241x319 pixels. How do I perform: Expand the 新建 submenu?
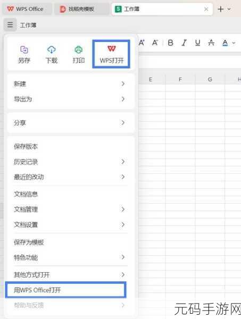pos(70,83)
